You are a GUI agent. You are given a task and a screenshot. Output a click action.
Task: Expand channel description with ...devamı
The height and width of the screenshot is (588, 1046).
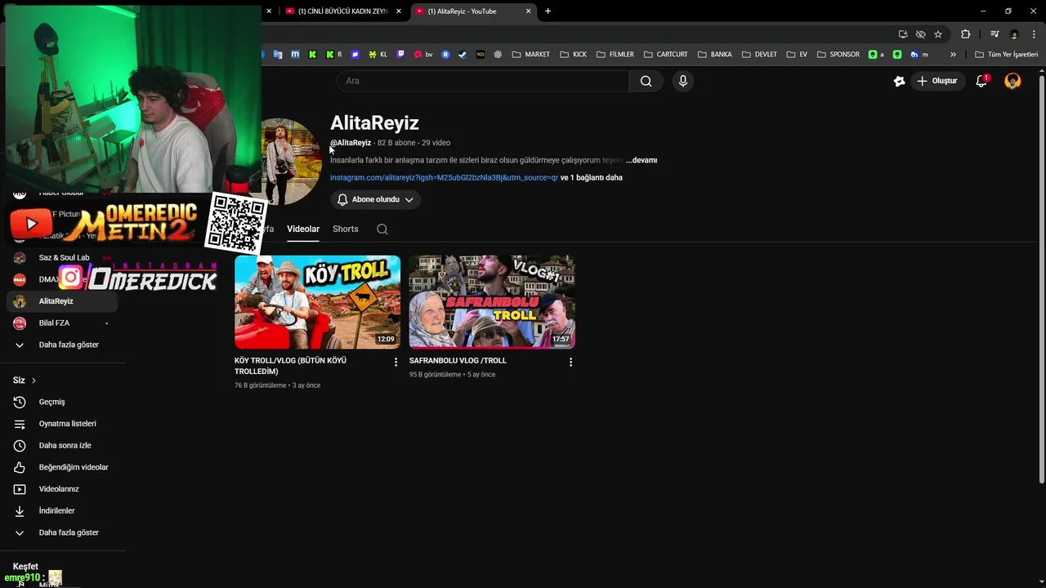[641, 160]
